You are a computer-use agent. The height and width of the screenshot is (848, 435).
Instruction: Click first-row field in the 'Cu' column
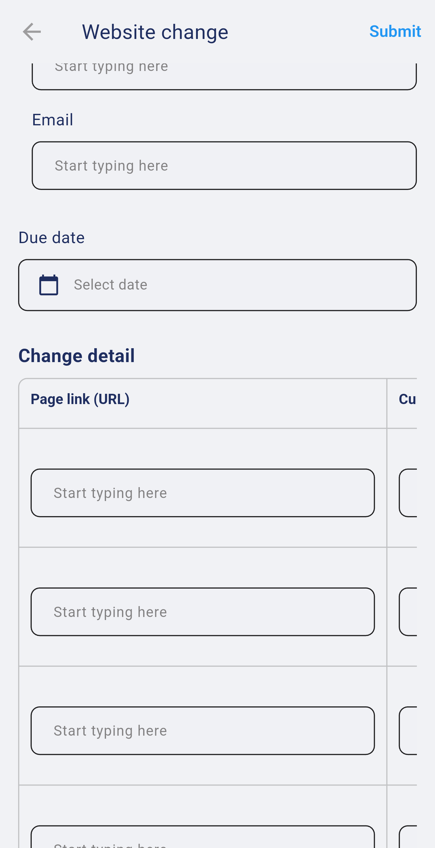[408, 493]
